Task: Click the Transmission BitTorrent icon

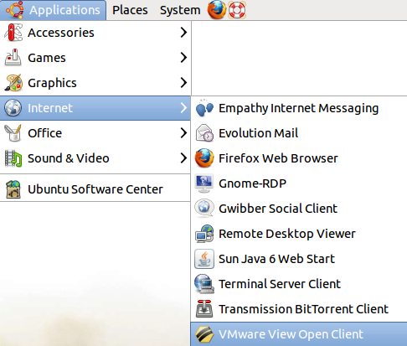Action: pyautogui.click(x=204, y=309)
